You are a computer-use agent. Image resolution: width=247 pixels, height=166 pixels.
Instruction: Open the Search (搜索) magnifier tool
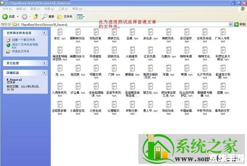tap(48, 17)
